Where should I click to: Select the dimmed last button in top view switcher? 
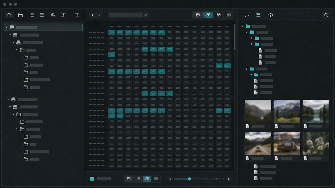[x=229, y=15]
